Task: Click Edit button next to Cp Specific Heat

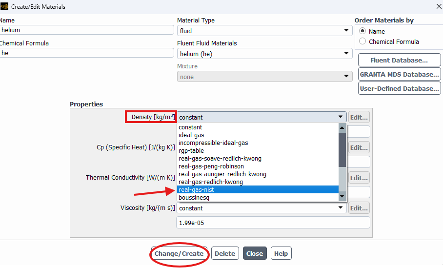Action: [359, 147]
